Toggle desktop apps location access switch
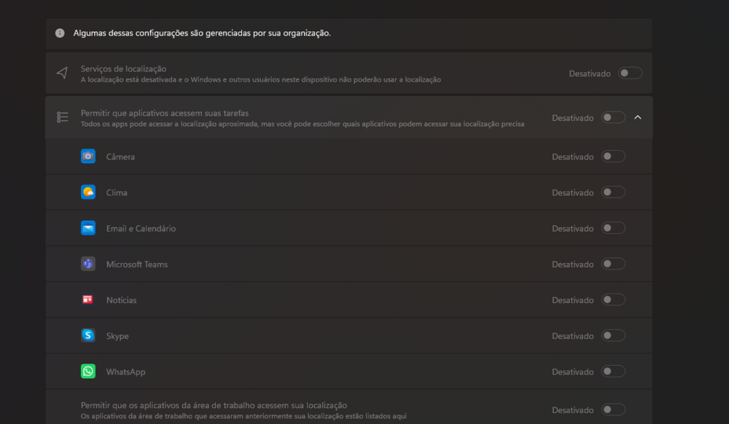729x424 pixels. [x=613, y=409]
